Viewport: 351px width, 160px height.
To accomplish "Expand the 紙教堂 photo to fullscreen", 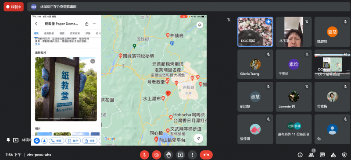I will (93, 113).
